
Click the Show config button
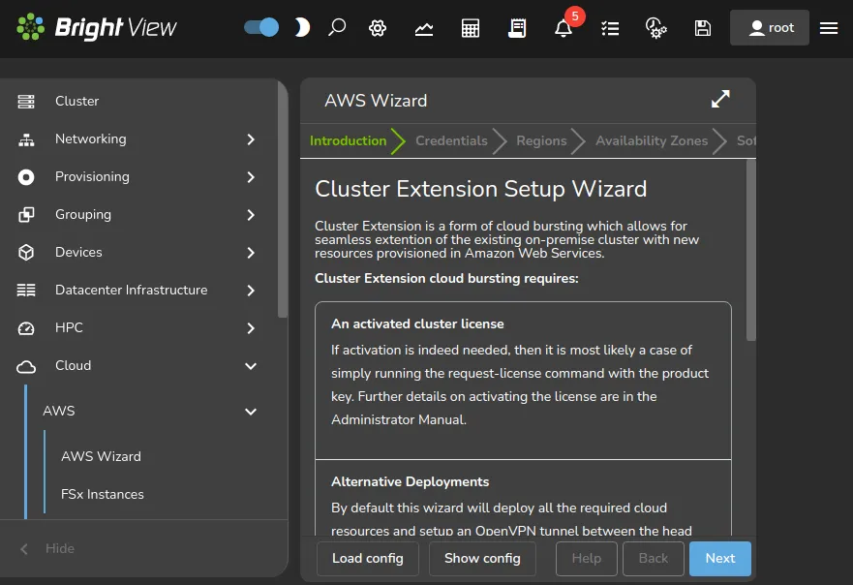click(482, 558)
